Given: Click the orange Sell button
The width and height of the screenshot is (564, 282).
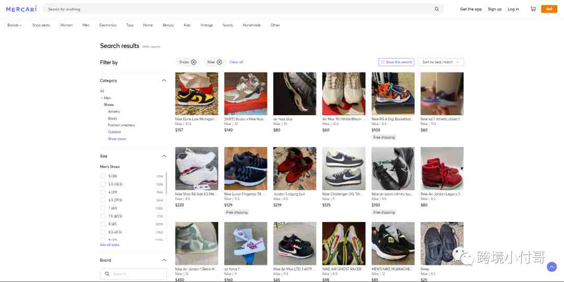Looking at the screenshot, I should click(x=549, y=9).
